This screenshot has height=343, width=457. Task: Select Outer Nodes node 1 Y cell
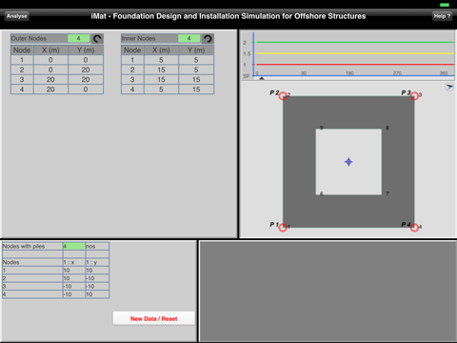point(86,60)
